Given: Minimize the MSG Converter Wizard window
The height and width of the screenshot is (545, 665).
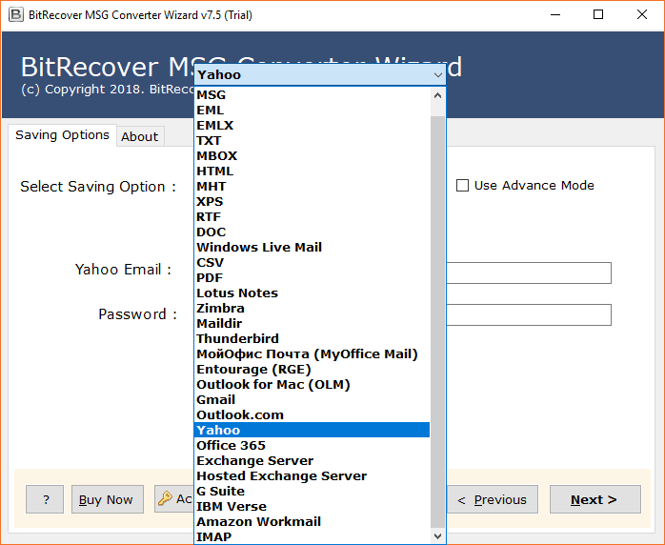Looking at the screenshot, I should point(555,15).
